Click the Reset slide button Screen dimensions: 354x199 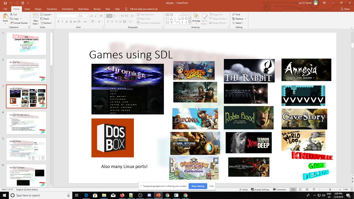[44, 19]
